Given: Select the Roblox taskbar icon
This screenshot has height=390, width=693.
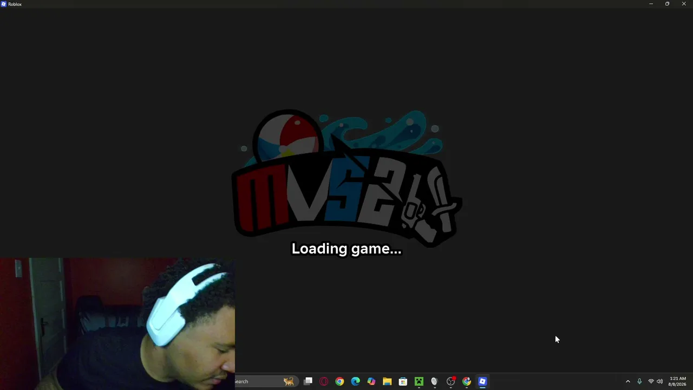Looking at the screenshot, I should (x=482, y=381).
